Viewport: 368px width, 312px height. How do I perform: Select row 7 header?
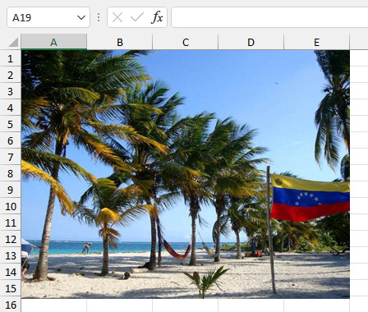tap(11, 157)
